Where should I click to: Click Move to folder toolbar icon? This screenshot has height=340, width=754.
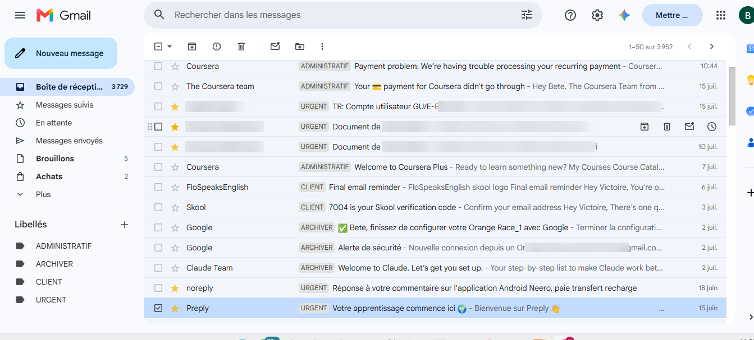point(300,46)
